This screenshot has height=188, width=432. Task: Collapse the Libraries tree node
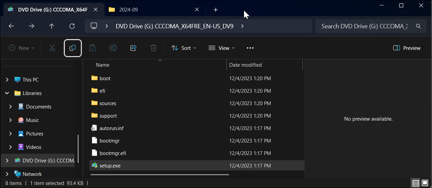[x=7, y=93]
